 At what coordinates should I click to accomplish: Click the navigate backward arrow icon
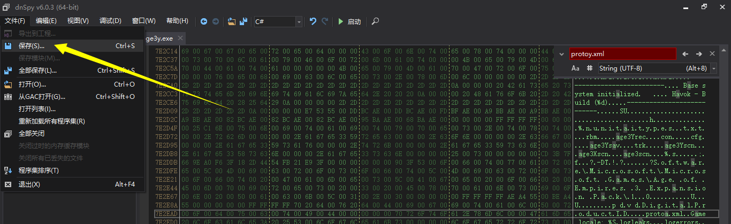pyautogui.click(x=204, y=21)
